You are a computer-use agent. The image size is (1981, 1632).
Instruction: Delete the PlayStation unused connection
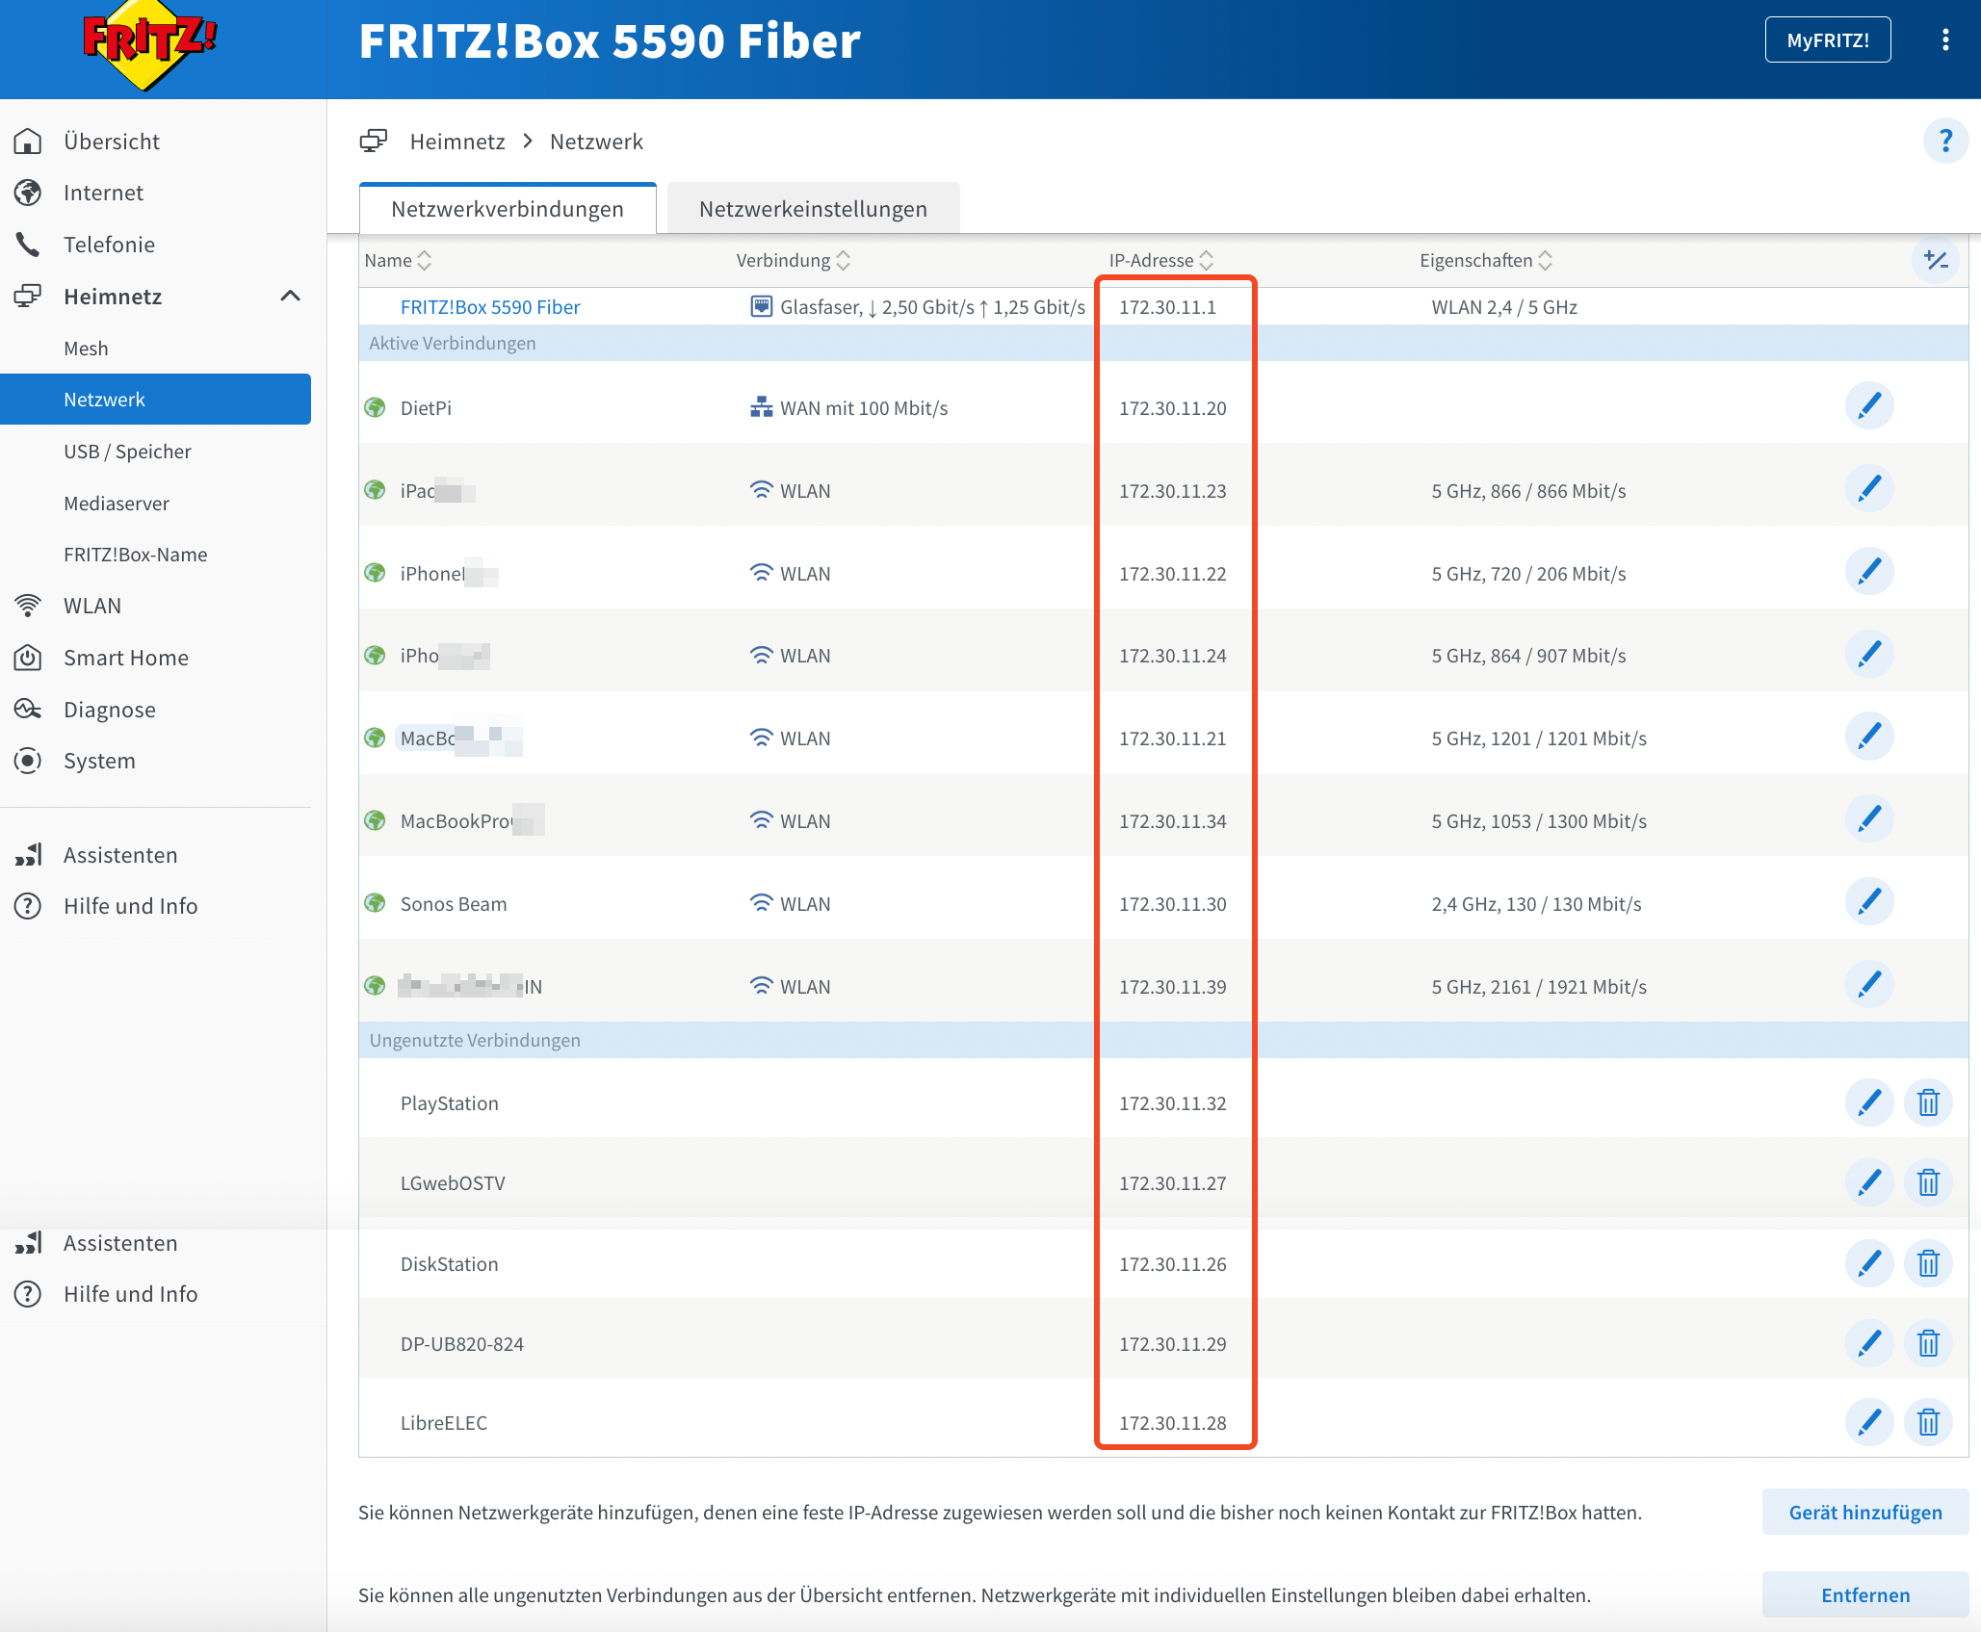1927,1102
